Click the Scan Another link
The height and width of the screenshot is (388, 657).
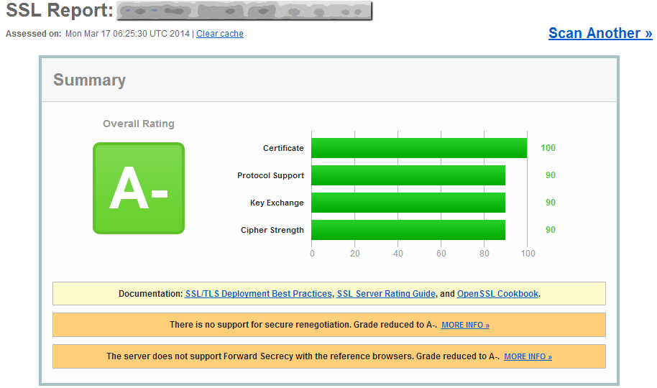pyautogui.click(x=599, y=33)
